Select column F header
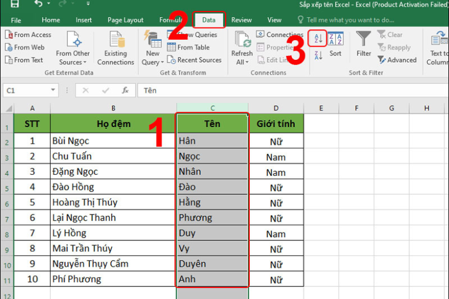The height and width of the screenshot is (299, 449). point(356,108)
